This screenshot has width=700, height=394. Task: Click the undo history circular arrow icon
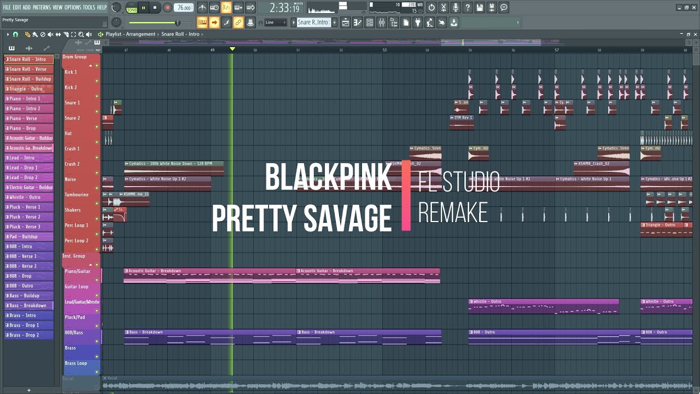[x=431, y=8]
